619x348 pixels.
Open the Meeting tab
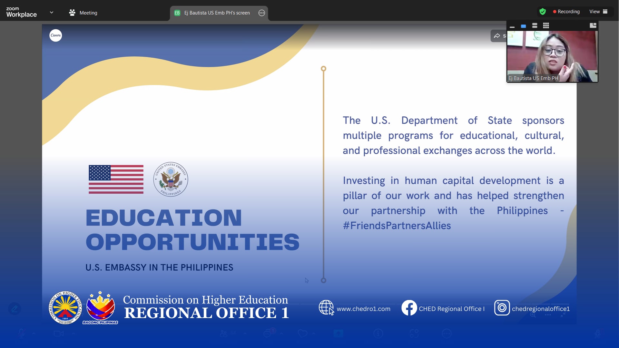click(x=83, y=13)
